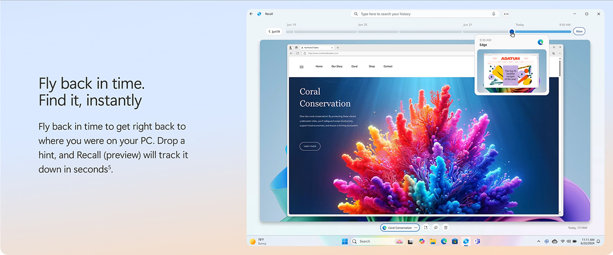This screenshot has height=255, width=613.
Task: Open the hamburger menu on the Coral website
Action: (301, 67)
